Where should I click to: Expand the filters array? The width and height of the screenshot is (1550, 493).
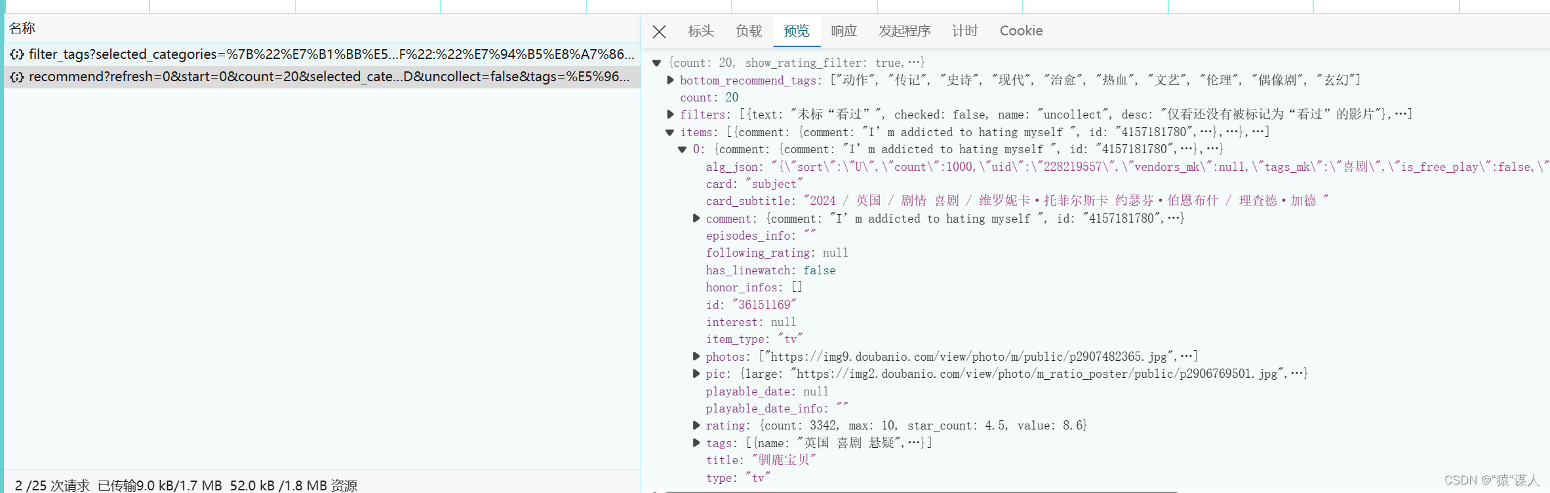click(x=670, y=115)
